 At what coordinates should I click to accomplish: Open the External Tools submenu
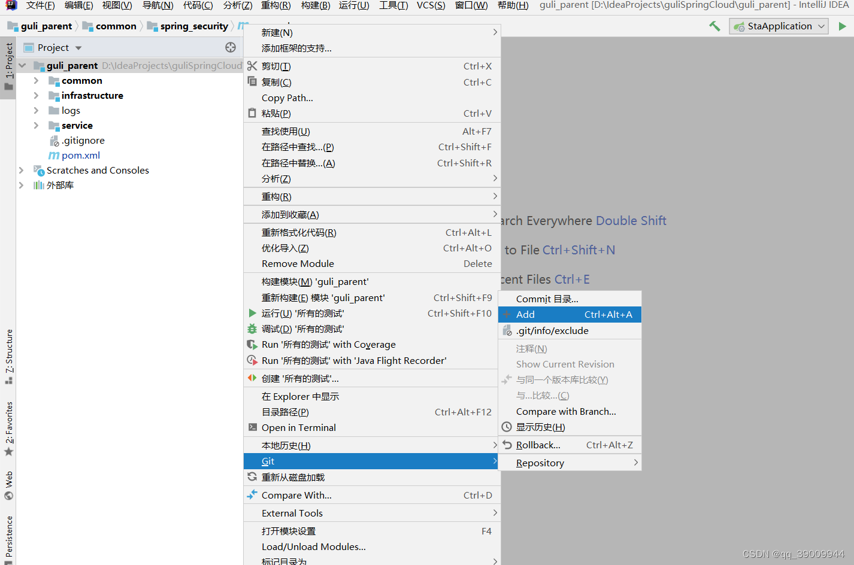point(372,513)
